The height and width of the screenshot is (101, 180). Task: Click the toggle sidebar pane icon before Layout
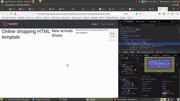141,55
